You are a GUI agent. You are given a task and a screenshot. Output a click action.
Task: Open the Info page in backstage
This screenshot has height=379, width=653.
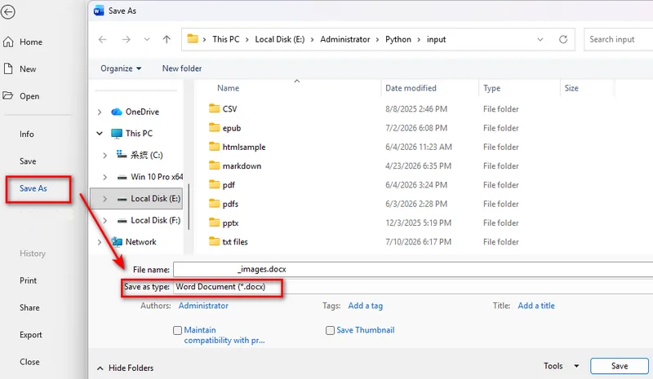(27, 134)
